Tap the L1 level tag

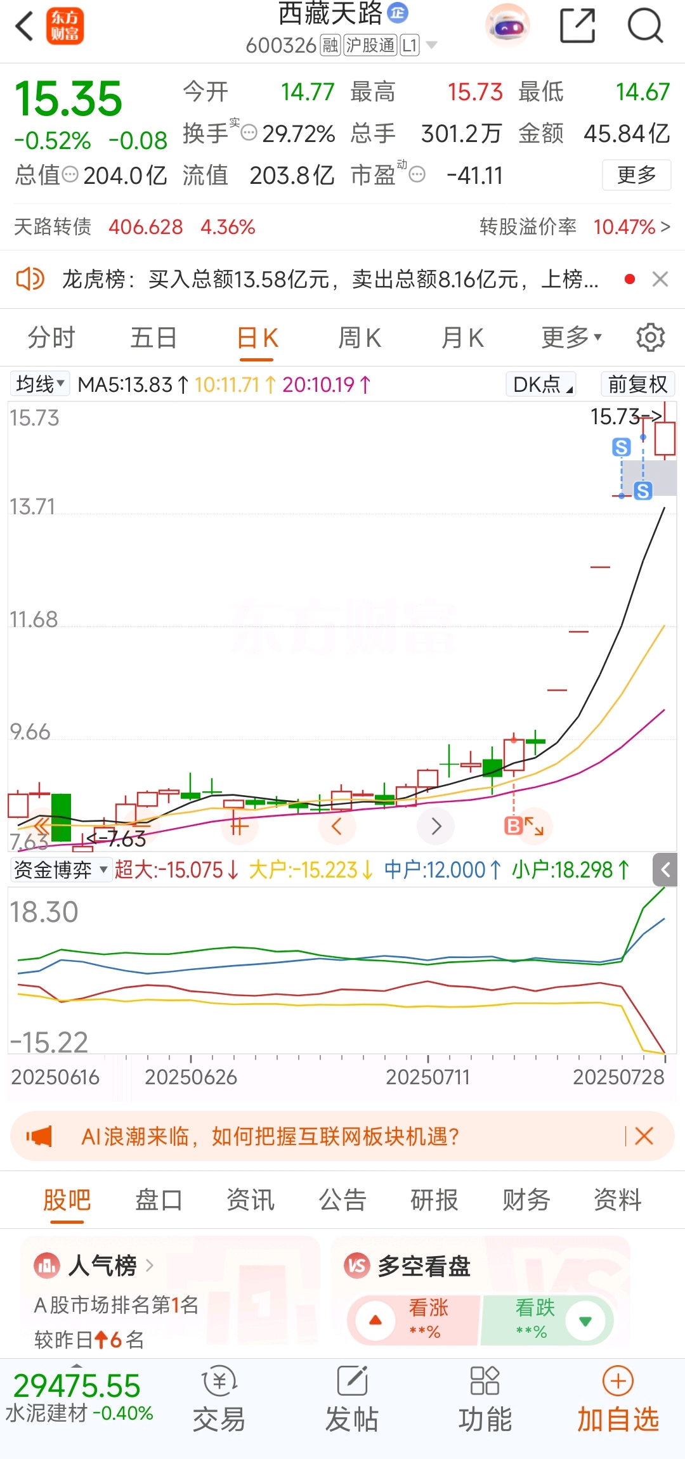[x=410, y=46]
